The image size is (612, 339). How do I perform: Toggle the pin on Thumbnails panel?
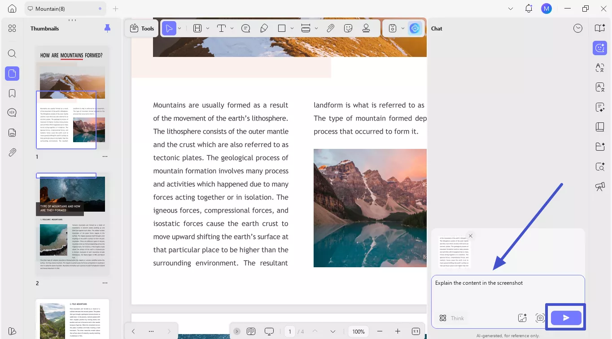point(107,28)
